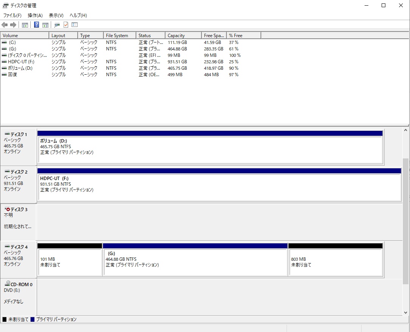This screenshot has height=332, width=410.
Task: Click the disk connection toolbar icon
Action: [x=57, y=25]
